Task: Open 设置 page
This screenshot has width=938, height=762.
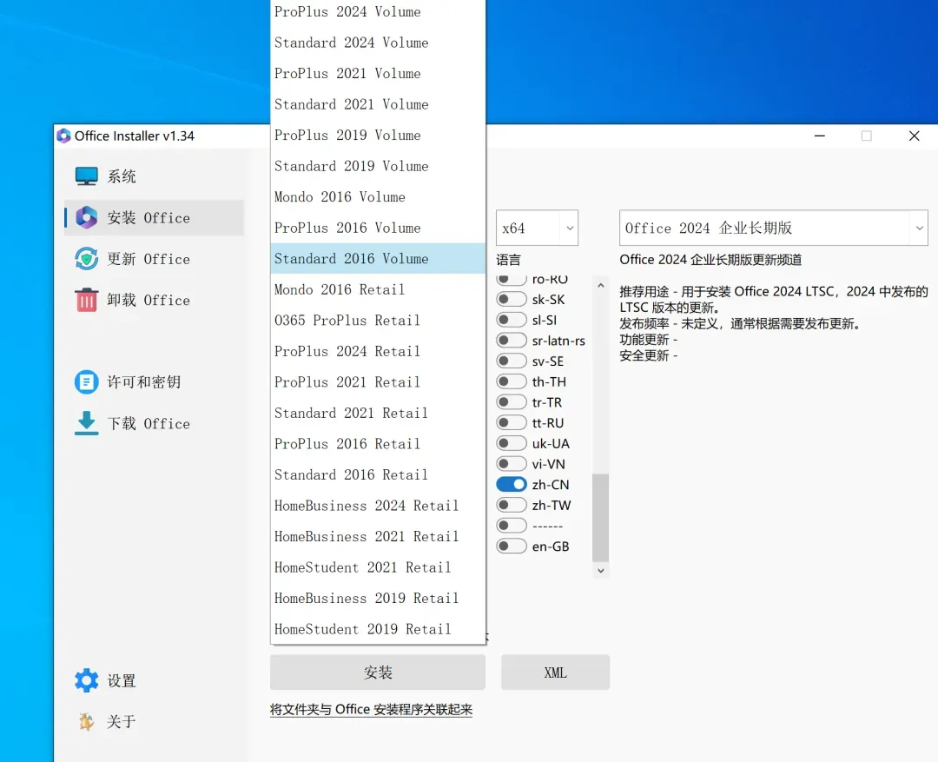Action: pyautogui.click(x=155, y=680)
